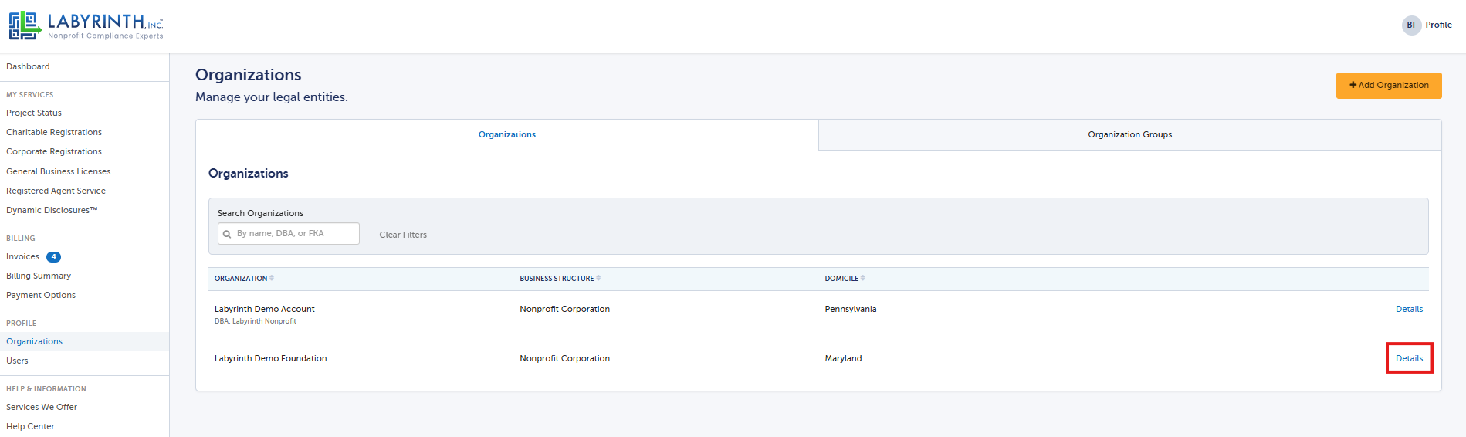
Task: Open Details for Labyrinth Demo Foundation
Action: (1409, 358)
